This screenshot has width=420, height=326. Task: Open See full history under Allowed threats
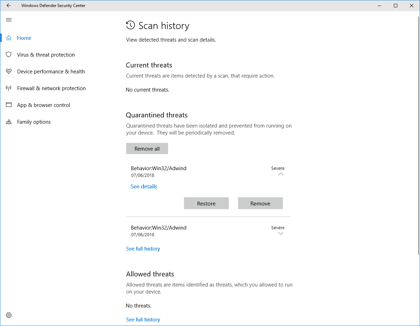tap(143, 320)
